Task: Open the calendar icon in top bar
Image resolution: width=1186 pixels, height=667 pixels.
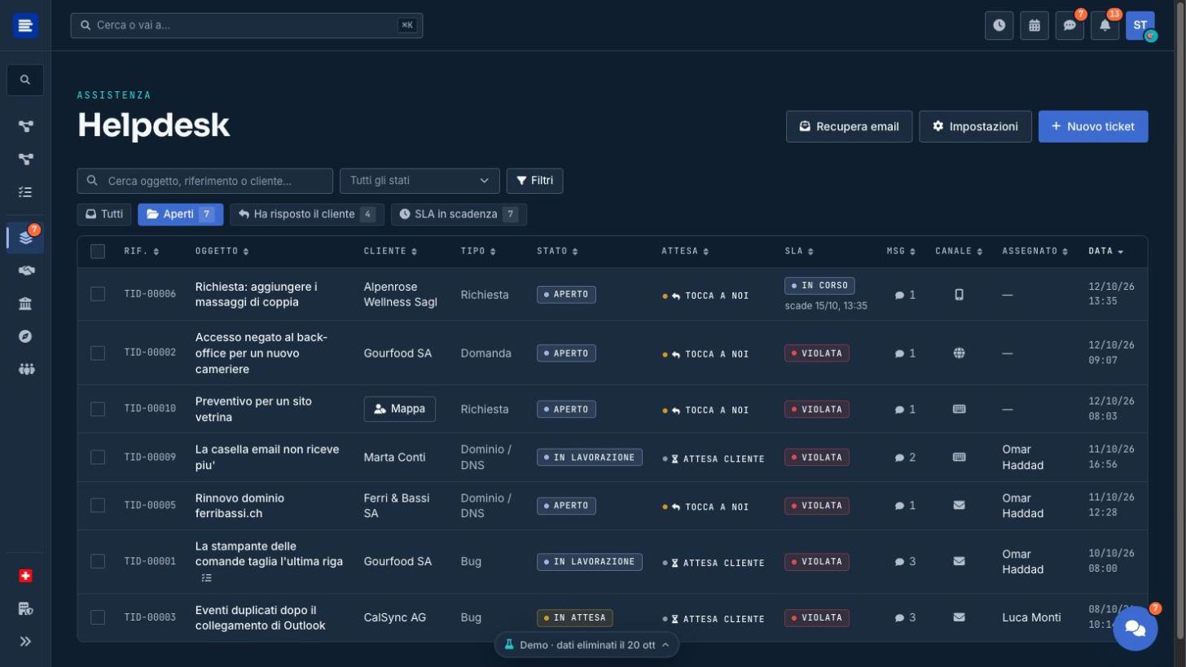Action: point(1034,25)
